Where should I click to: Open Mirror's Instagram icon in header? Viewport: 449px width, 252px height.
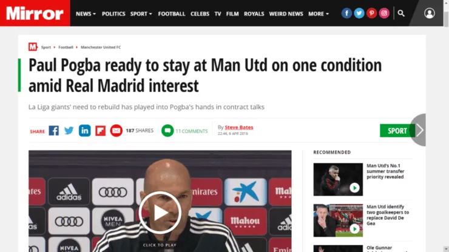pyautogui.click(x=384, y=13)
